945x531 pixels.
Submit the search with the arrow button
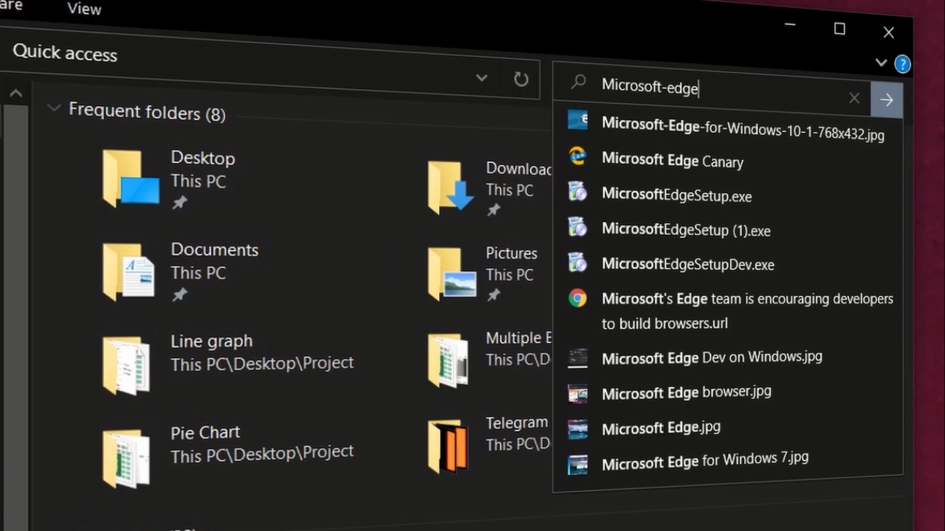tap(887, 99)
